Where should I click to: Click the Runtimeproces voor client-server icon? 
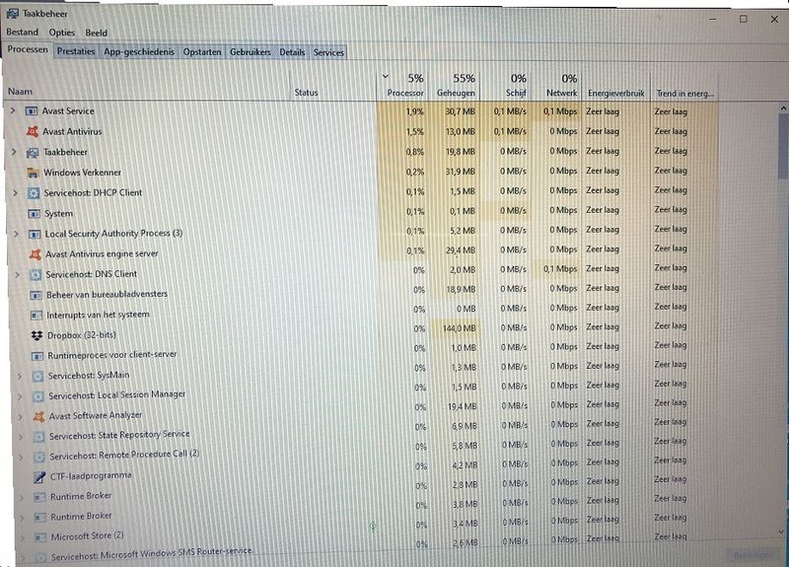coord(37,356)
